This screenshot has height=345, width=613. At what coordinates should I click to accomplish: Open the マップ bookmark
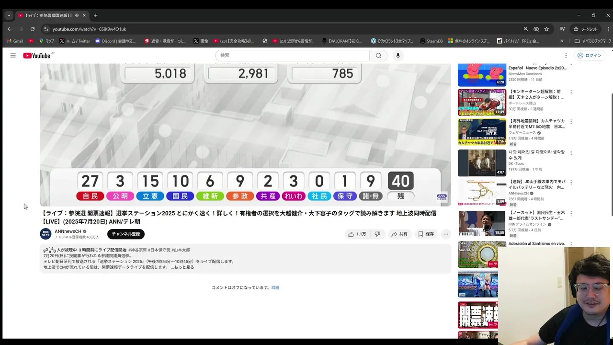46,41
